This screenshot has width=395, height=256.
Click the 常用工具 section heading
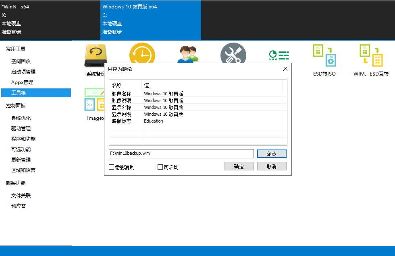click(16, 49)
